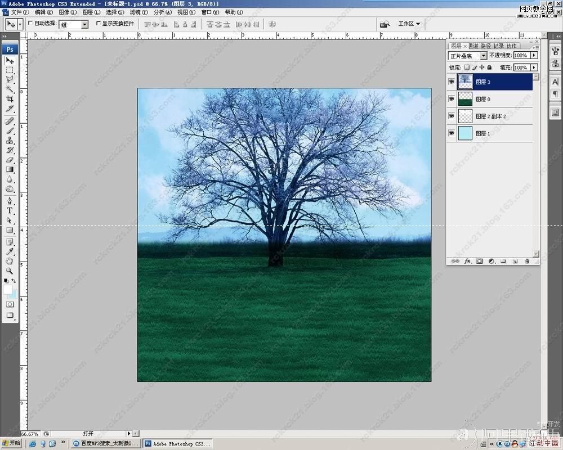Reset default foreground and background colors

pyautogui.click(x=6, y=281)
